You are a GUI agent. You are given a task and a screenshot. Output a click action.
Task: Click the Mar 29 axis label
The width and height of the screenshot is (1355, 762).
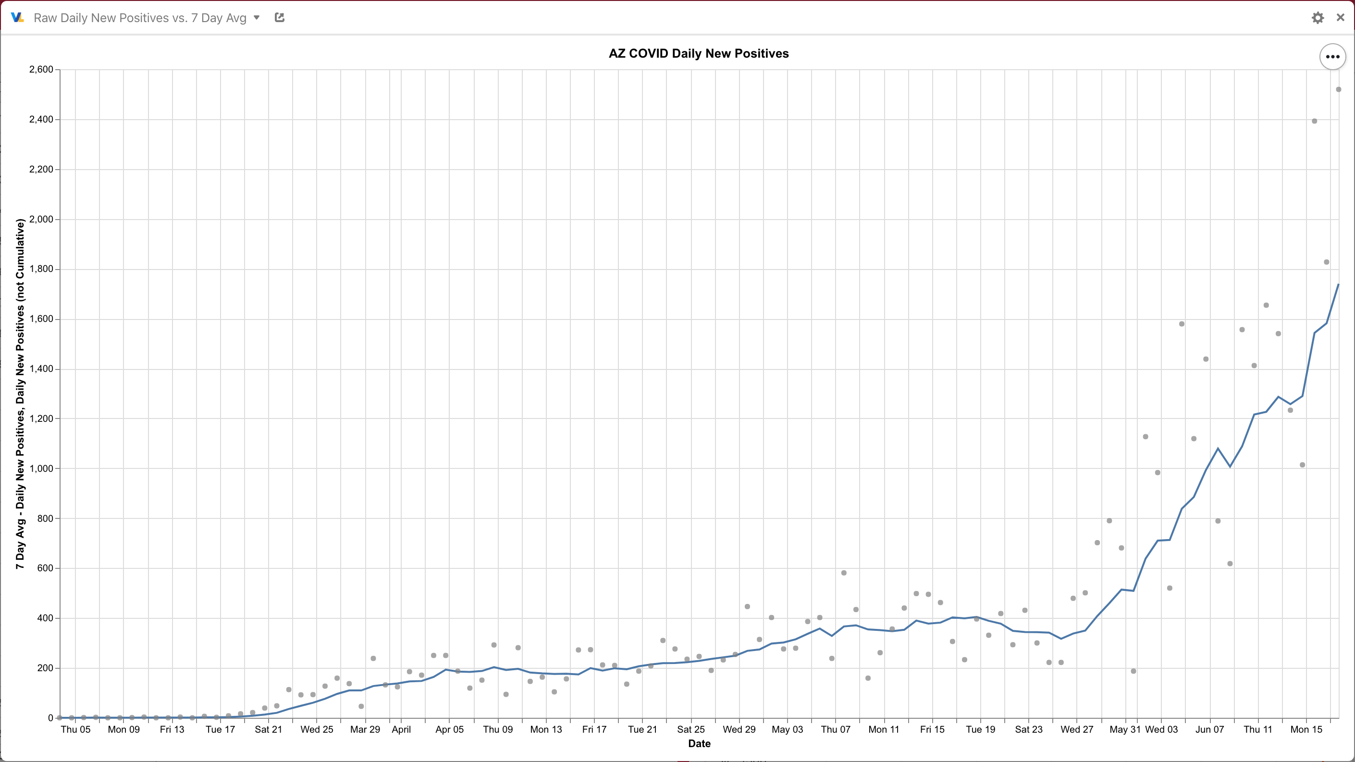(x=365, y=729)
